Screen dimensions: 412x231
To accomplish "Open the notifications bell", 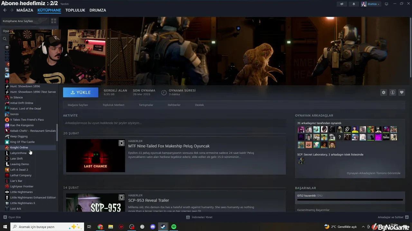I will click(x=354, y=4).
